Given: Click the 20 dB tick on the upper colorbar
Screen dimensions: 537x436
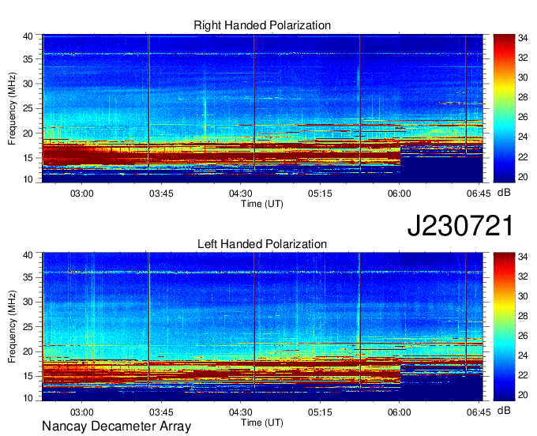Looking at the screenshot, I should click(x=523, y=177).
